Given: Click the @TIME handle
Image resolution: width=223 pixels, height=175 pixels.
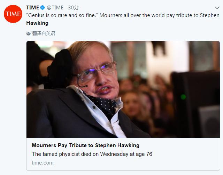Looking at the screenshot, I should (55, 8).
